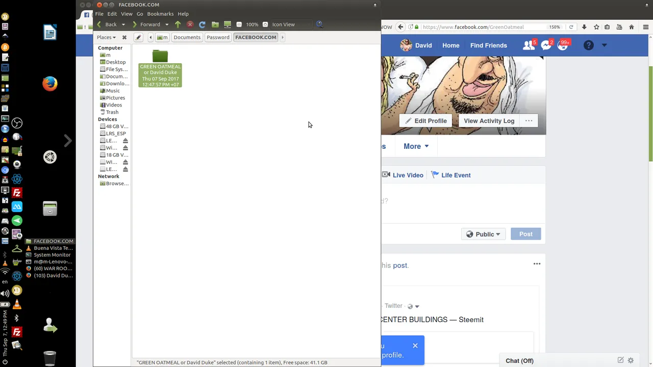The width and height of the screenshot is (653, 367).
Task: Click Home in Facebook top bar
Action: click(x=451, y=45)
